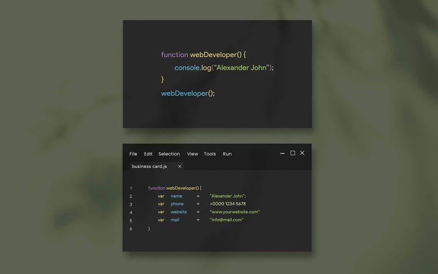Close the editor window with X
The height and width of the screenshot is (274, 438).
click(x=302, y=153)
